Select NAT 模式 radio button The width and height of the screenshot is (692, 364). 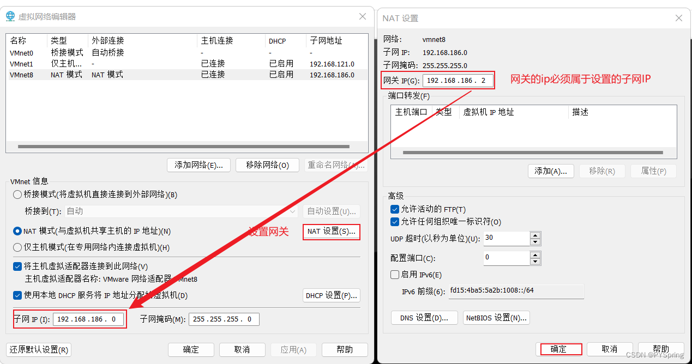pyautogui.click(x=17, y=231)
